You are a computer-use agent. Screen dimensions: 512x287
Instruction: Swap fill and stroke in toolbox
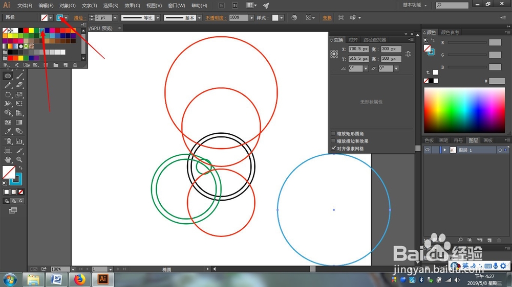pos(20,168)
